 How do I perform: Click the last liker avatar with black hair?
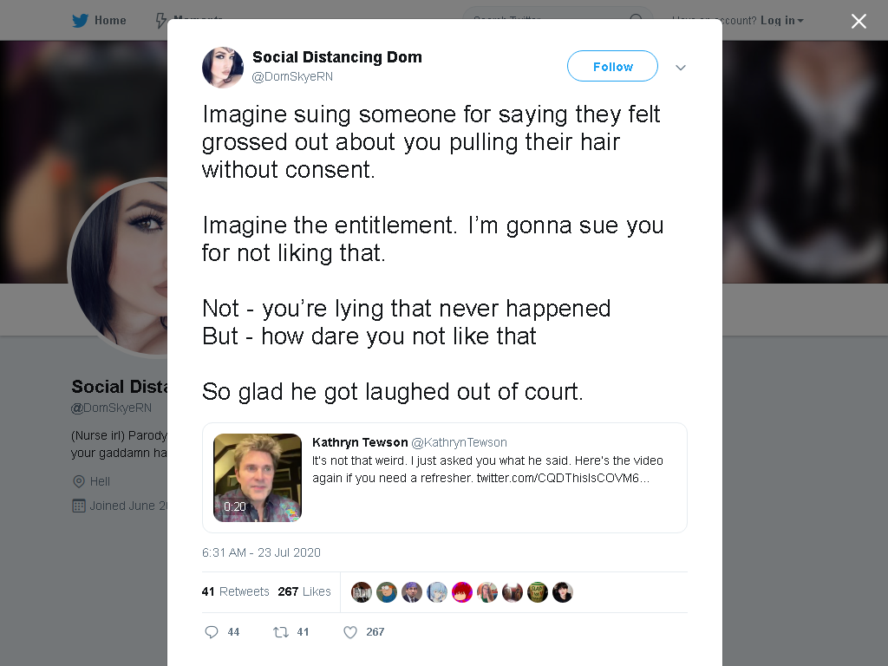[563, 592]
